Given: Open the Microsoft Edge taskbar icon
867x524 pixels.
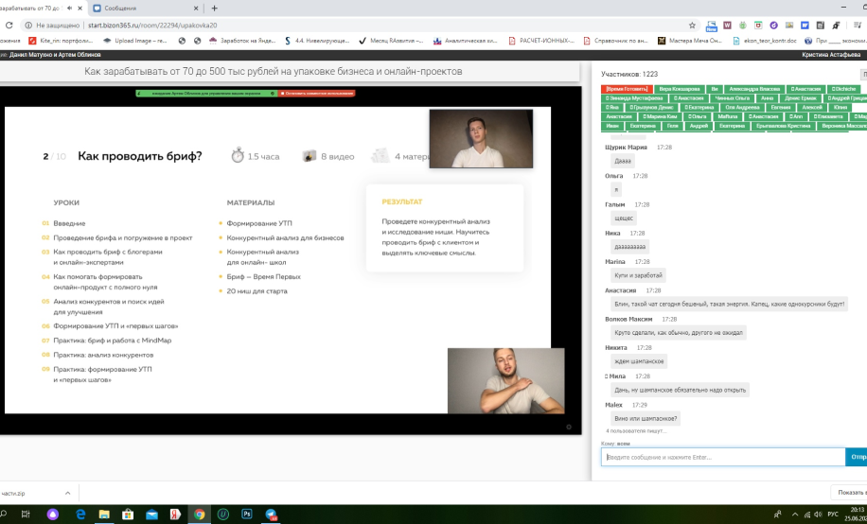Looking at the screenshot, I should click(x=80, y=515).
